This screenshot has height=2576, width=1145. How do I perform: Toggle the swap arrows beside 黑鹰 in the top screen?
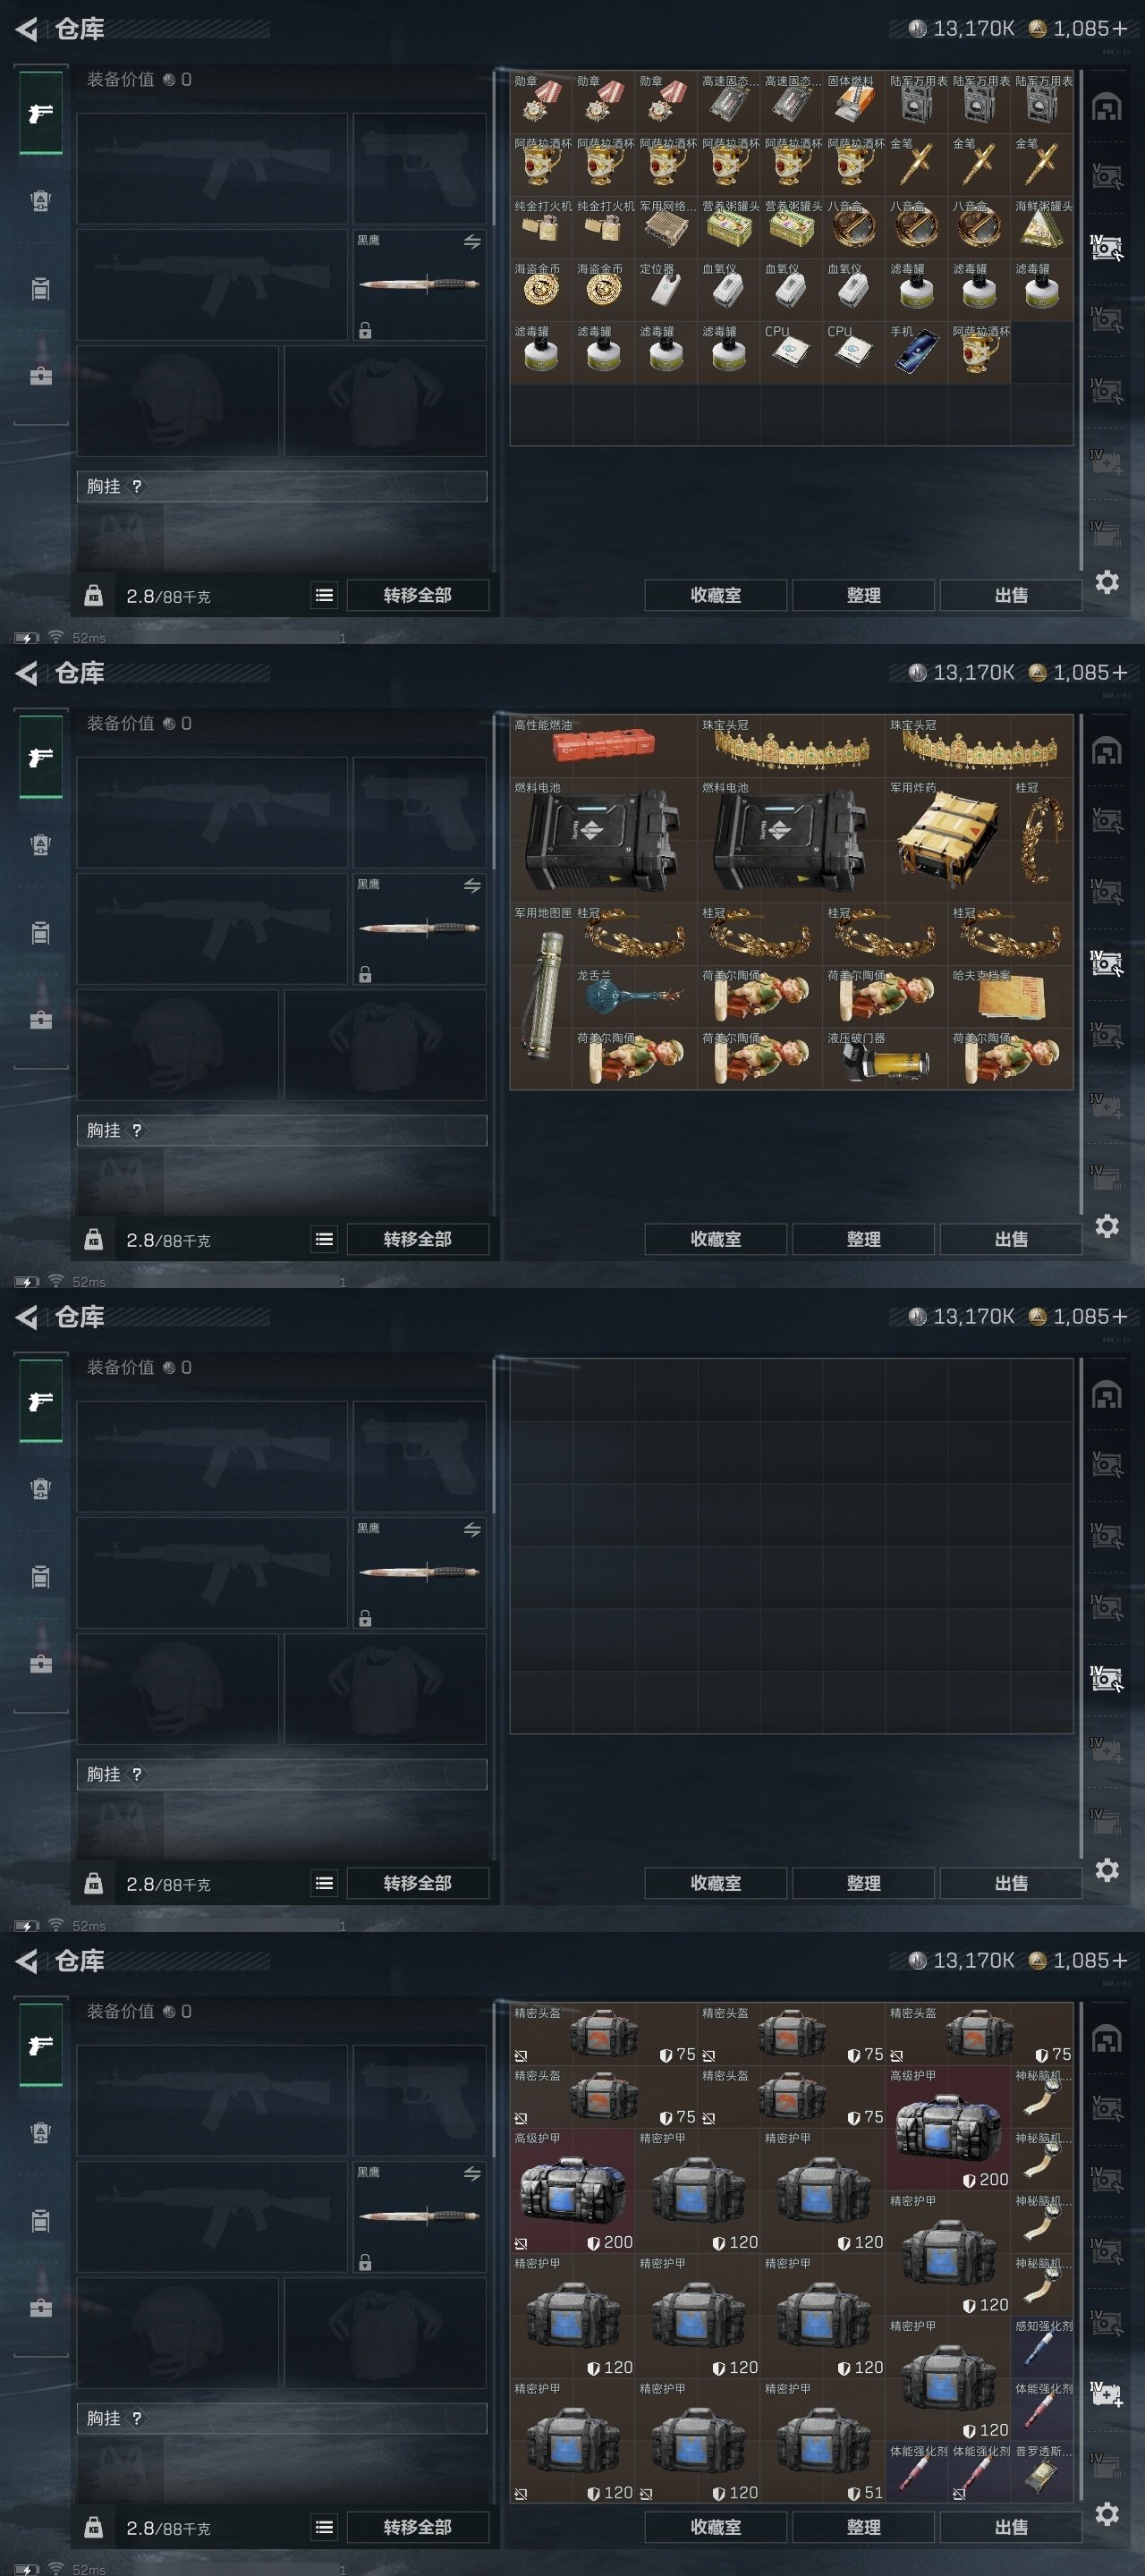[472, 242]
